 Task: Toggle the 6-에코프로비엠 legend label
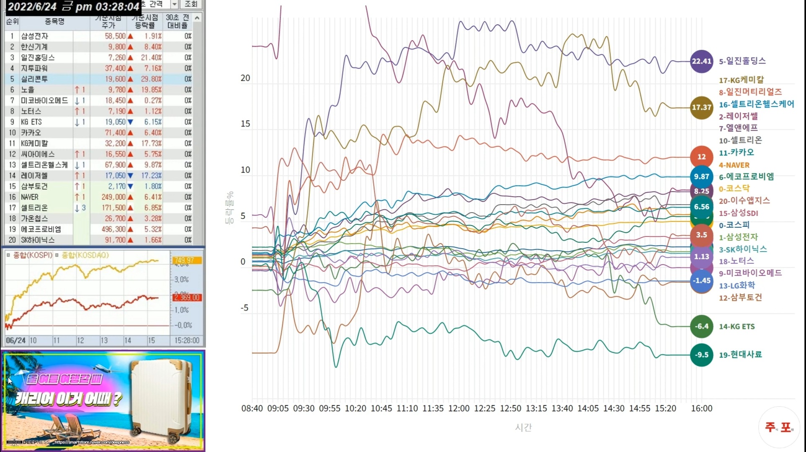click(746, 177)
